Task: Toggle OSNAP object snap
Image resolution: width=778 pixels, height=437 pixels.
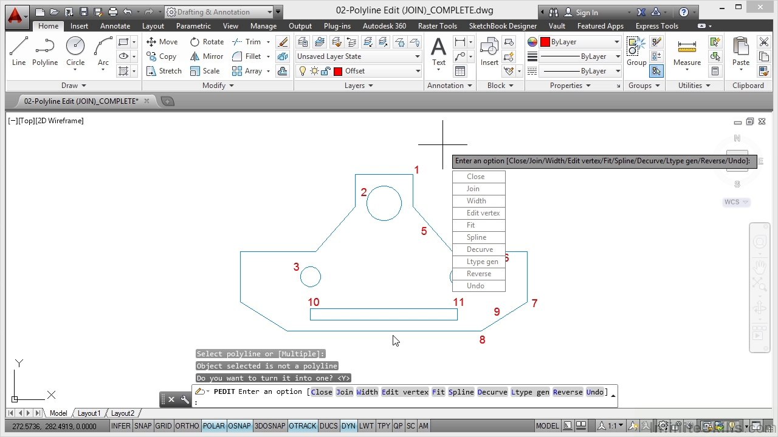Action: point(239,426)
